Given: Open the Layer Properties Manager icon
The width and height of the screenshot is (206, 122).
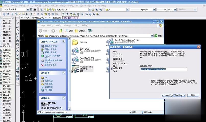Looking at the screenshot, I should (41, 10).
